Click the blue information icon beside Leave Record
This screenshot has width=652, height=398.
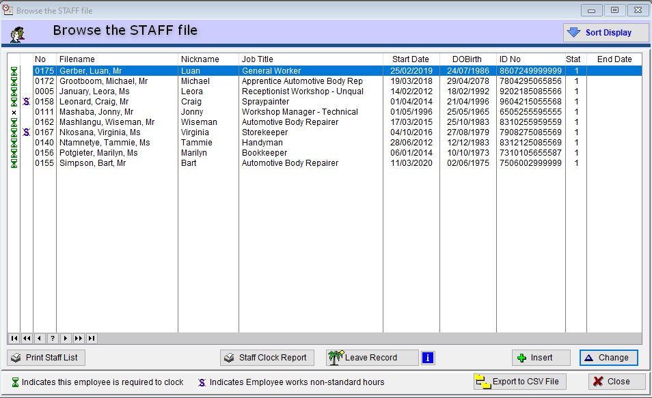point(428,358)
